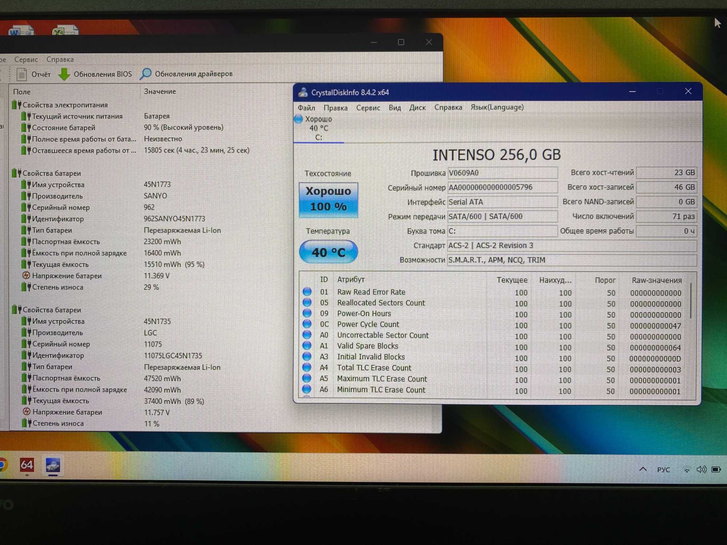Image resolution: width=727 pixels, height=545 pixels.
Task: Click the blue status icon of Valid Spare Blocks
Action: 307,346
